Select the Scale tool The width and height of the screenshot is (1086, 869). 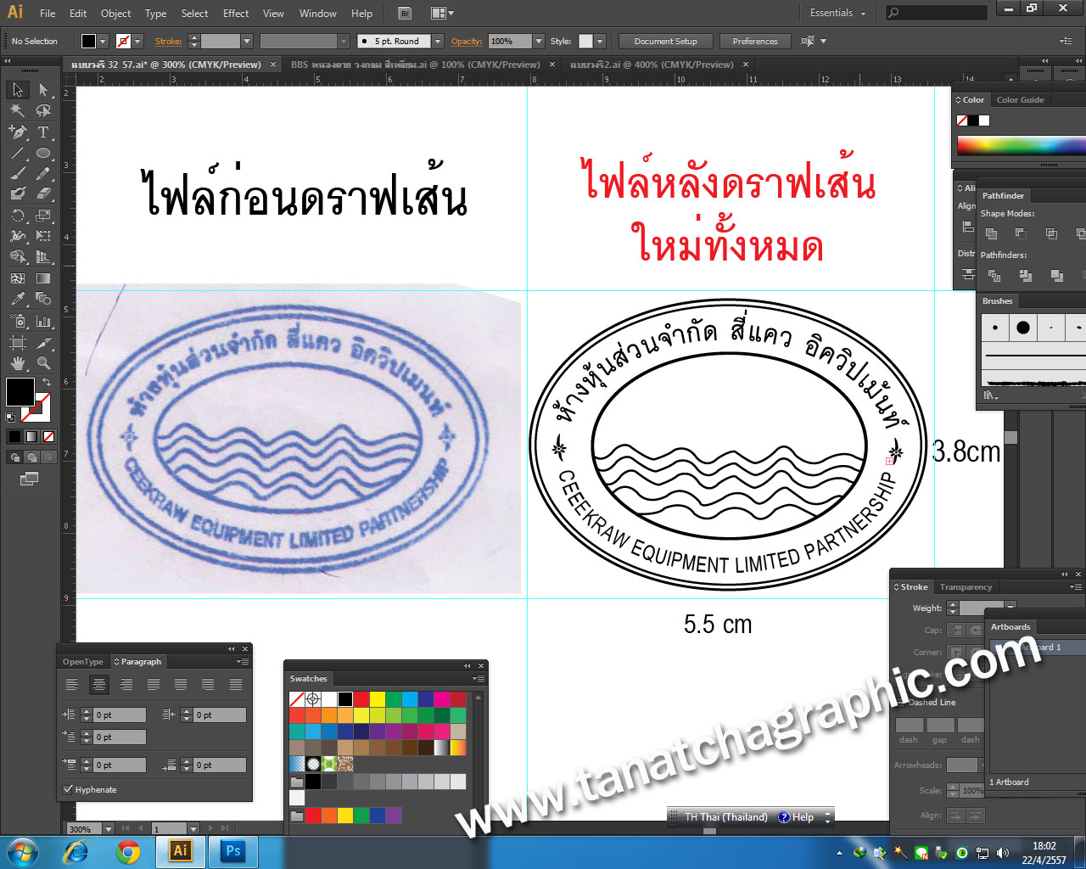[x=43, y=216]
